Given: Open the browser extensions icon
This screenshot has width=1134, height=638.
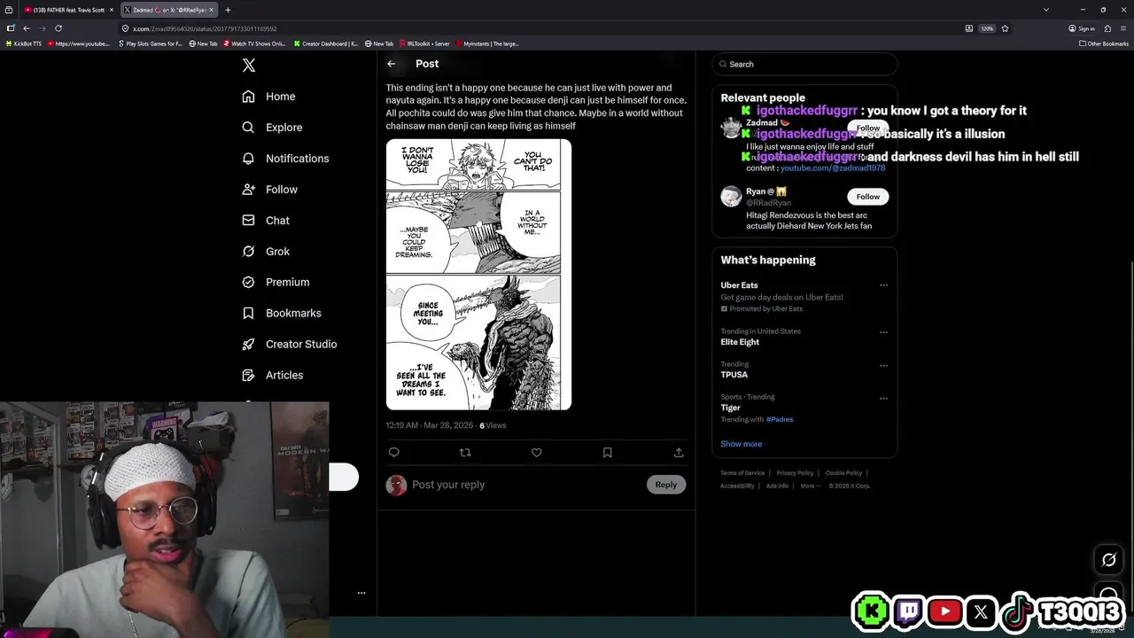Looking at the screenshot, I should point(1107,28).
